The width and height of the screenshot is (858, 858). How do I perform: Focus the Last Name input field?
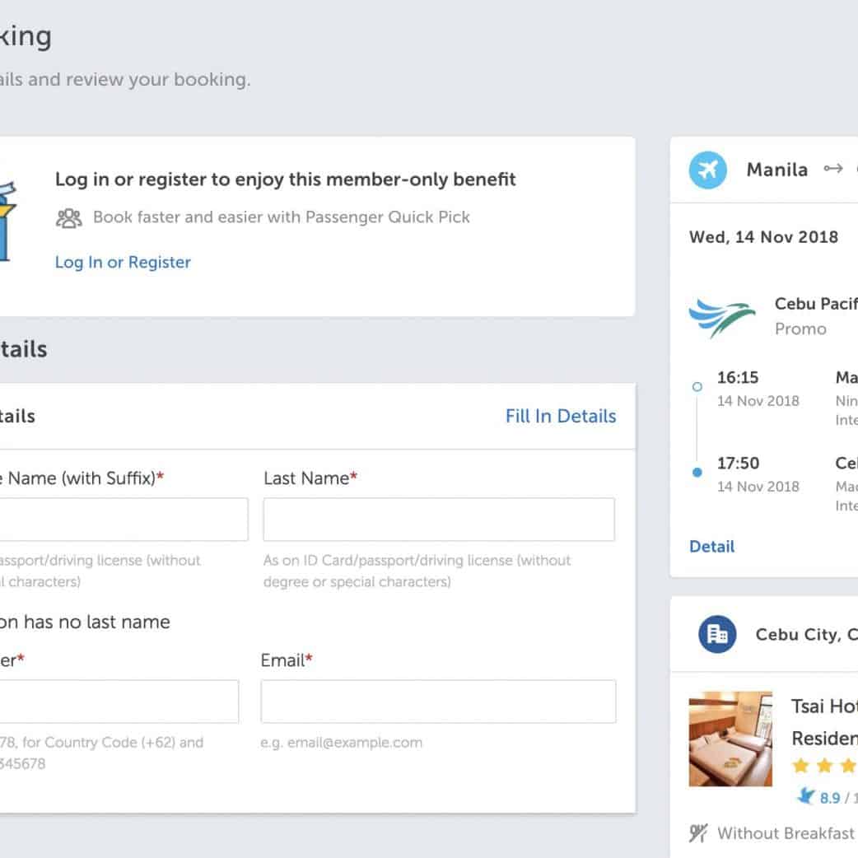[439, 520]
